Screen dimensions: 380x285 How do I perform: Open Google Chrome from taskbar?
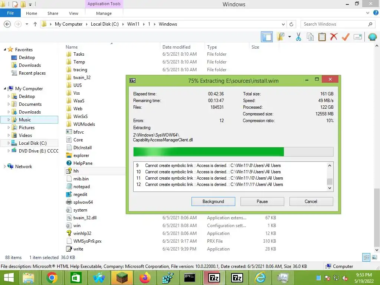52,278
